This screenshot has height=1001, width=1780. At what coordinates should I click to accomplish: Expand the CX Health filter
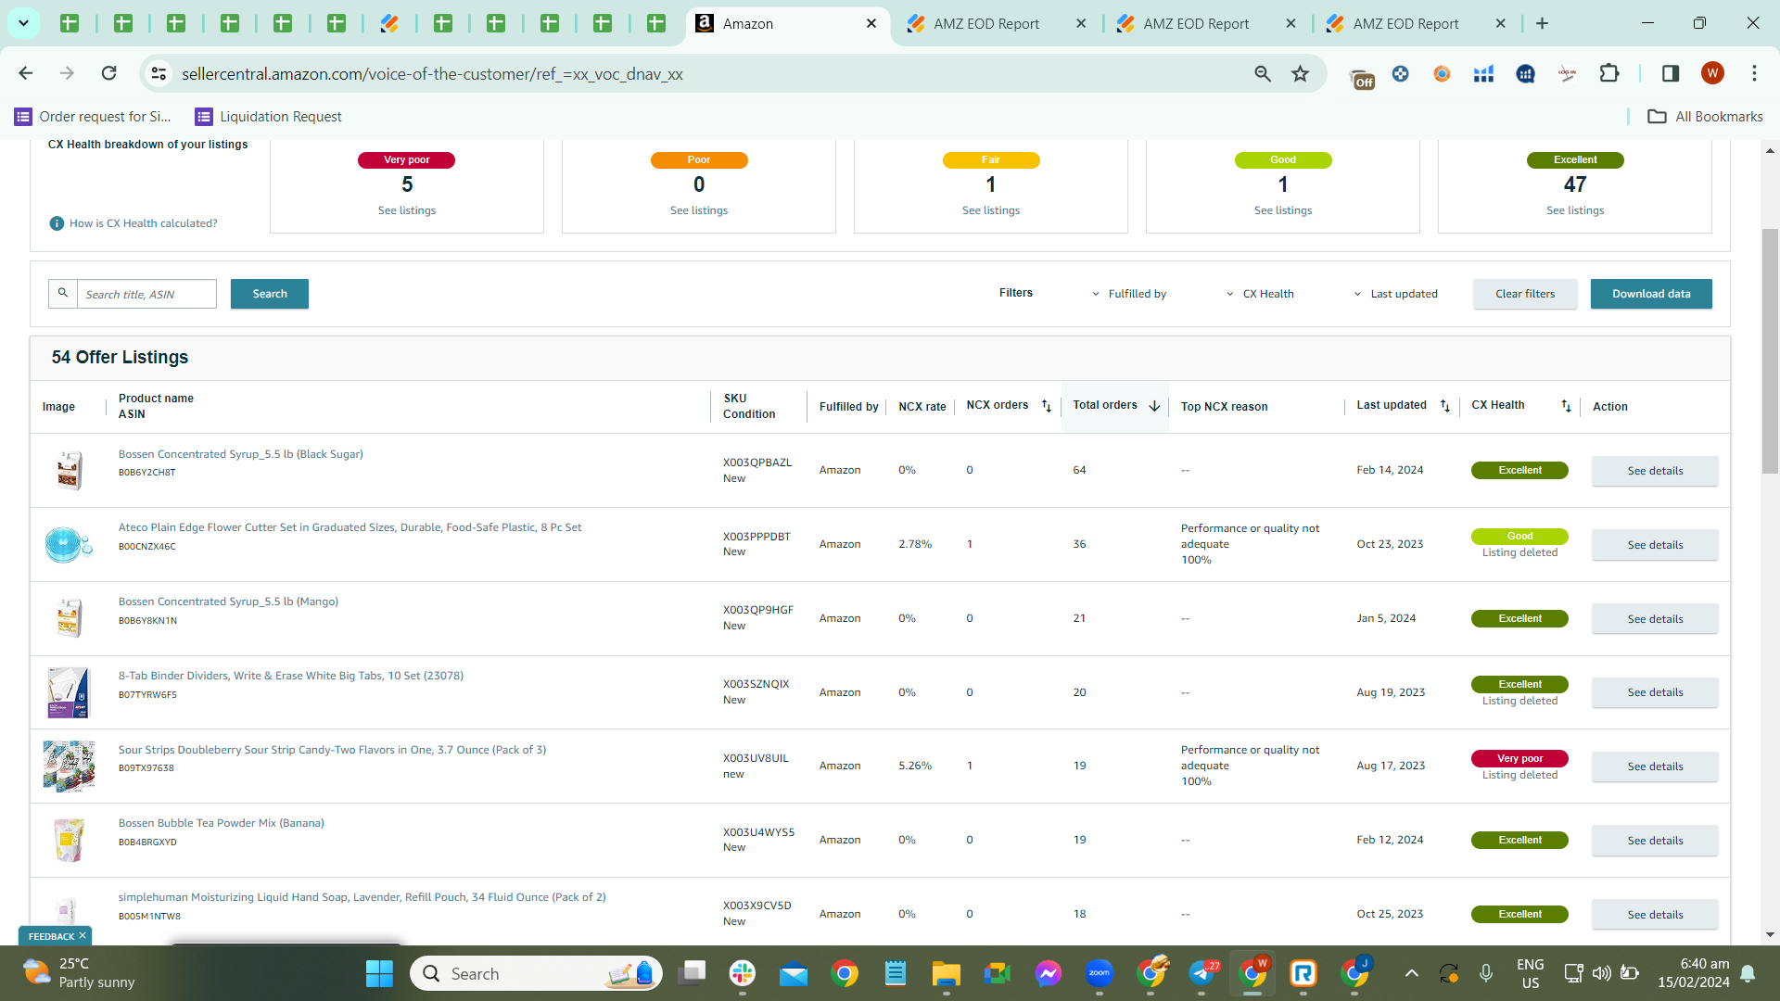pyautogui.click(x=1259, y=294)
